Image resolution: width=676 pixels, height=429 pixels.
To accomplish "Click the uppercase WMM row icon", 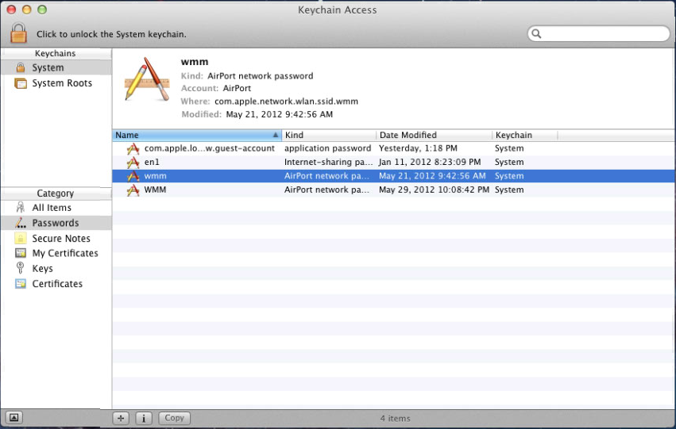I will point(133,190).
